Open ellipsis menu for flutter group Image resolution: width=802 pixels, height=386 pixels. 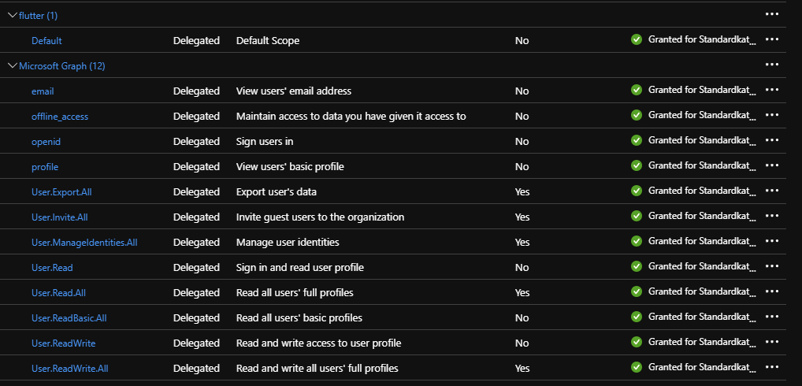[772, 14]
